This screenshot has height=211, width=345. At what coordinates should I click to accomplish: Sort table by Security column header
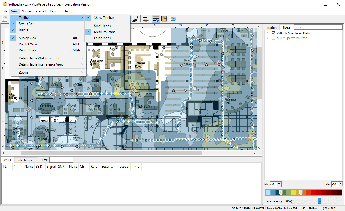coord(108,167)
